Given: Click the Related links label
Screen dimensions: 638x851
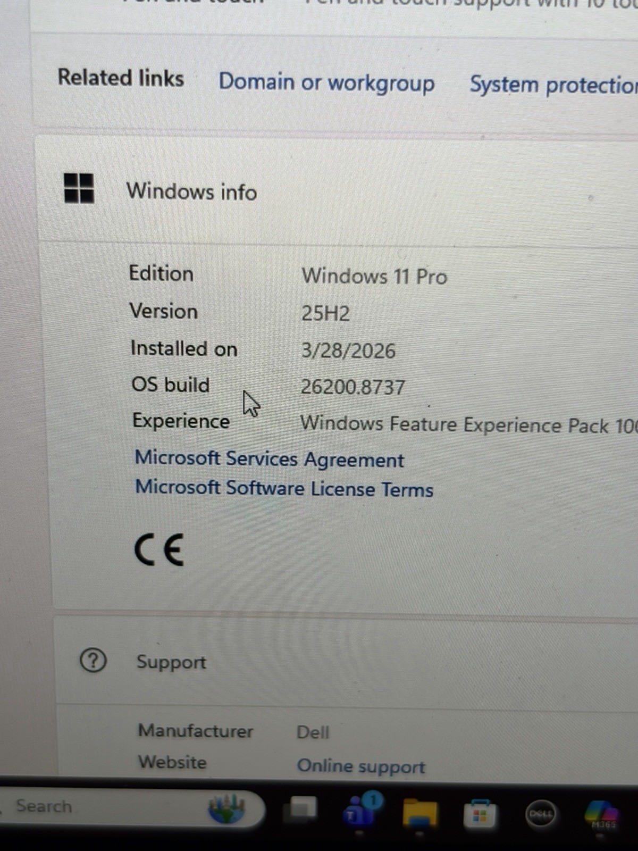Looking at the screenshot, I should pos(121,78).
